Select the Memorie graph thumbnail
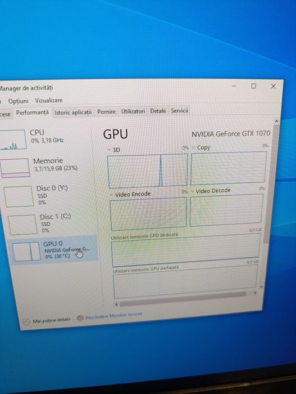 coord(15,168)
